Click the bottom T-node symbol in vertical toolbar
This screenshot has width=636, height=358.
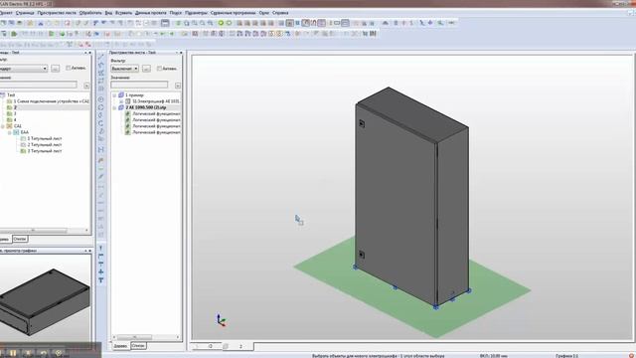(101, 280)
